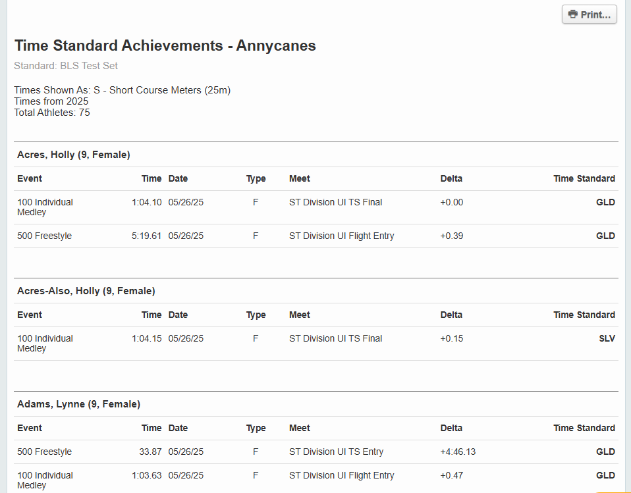Click Type column header in Acres, Holly table
Image resolution: width=631 pixels, height=493 pixels.
[256, 179]
